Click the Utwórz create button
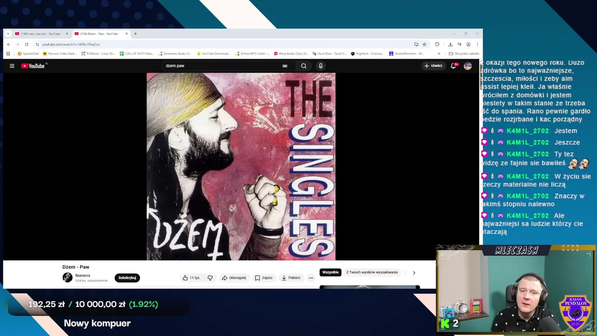The width and height of the screenshot is (597, 336). click(x=433, y=66)
